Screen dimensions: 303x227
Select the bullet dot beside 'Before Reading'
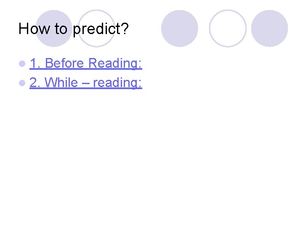[22, 63]
